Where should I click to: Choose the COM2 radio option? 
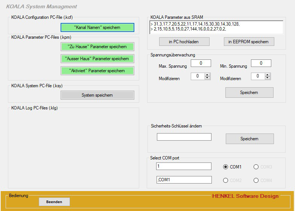226,181
